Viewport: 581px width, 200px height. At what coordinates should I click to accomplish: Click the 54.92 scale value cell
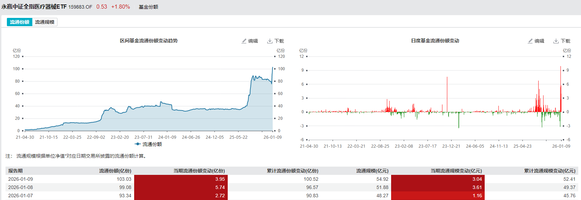coord(382,179)
